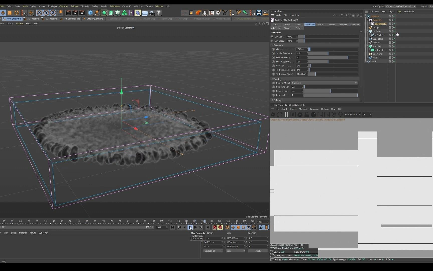Collapse the Modifiers group tree node
433x271 pixels.
click(368, 46)
